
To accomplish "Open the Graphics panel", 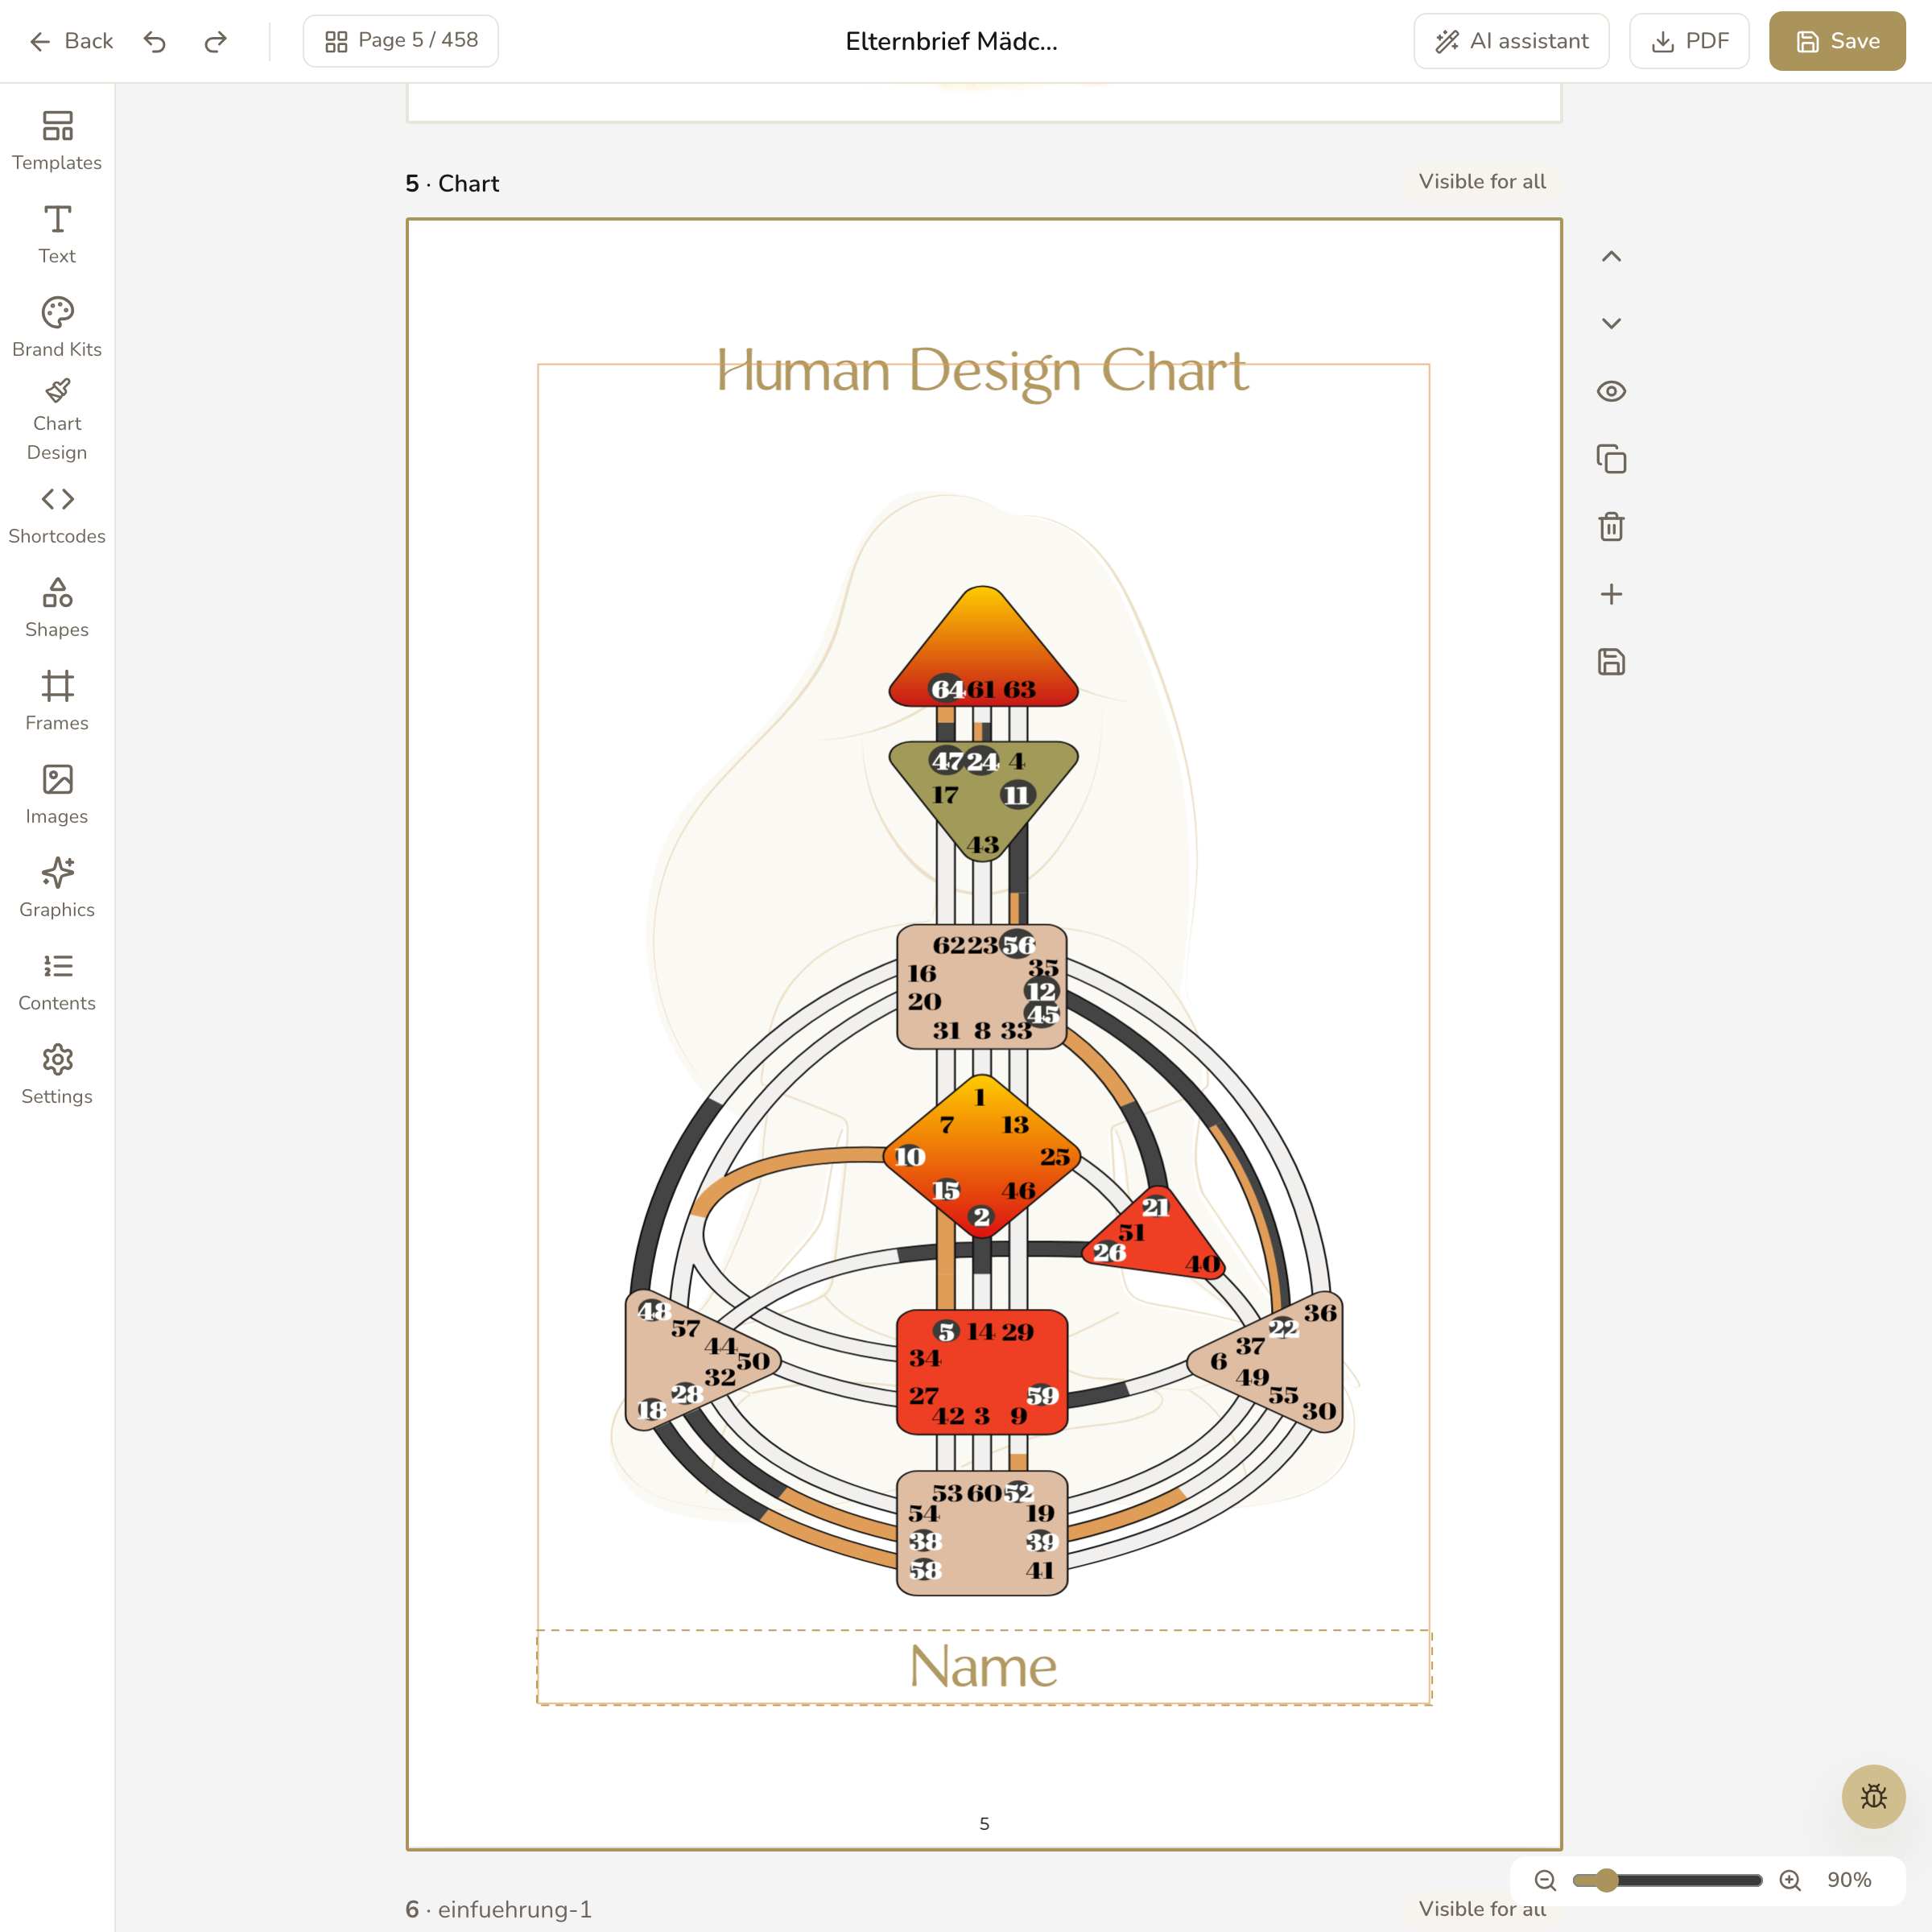I will pos(57,887).
